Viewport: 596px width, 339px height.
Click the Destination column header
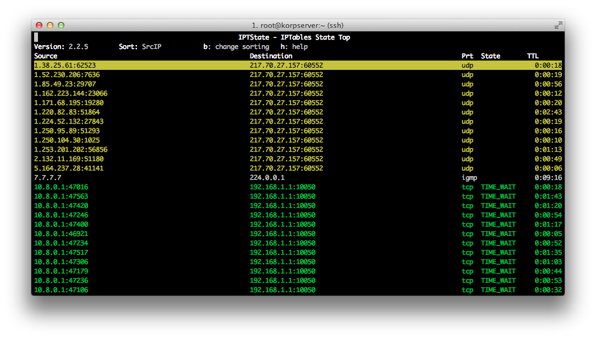[x=271, y=56]
